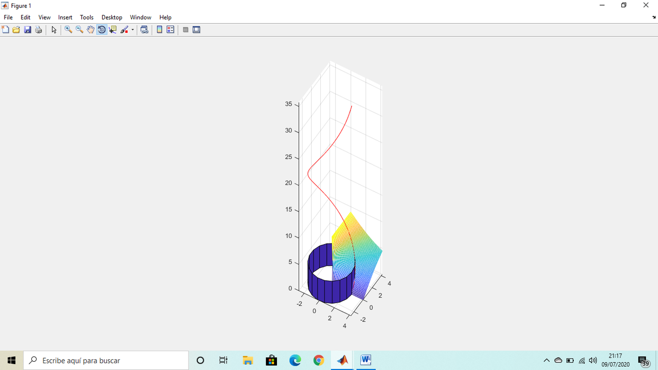Open the Insert menu
The width and height of the screenshot is (658, 370).
[65, 17]
